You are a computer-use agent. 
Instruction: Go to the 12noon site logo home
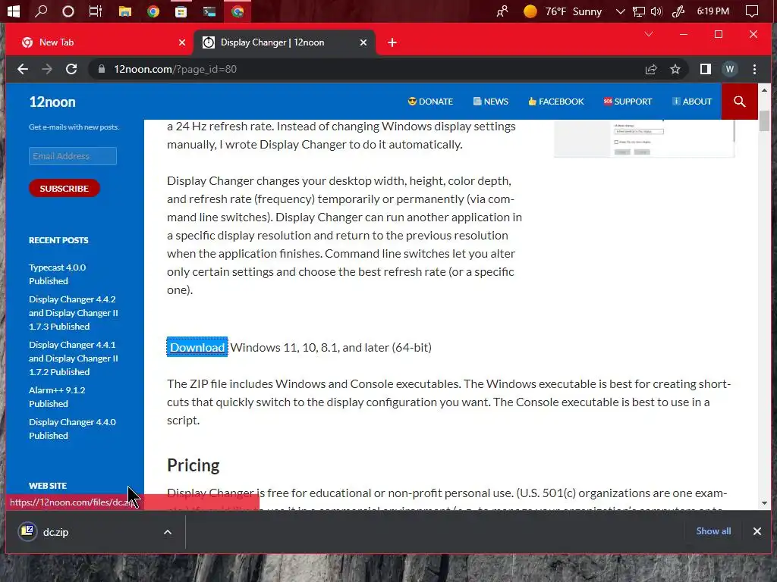pos(52,102)
